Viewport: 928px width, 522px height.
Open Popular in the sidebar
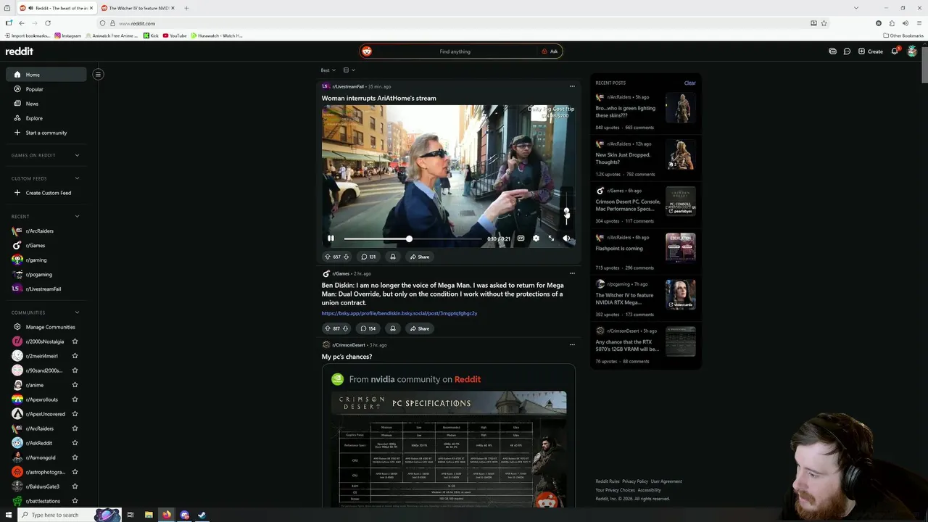pos(46,89)
